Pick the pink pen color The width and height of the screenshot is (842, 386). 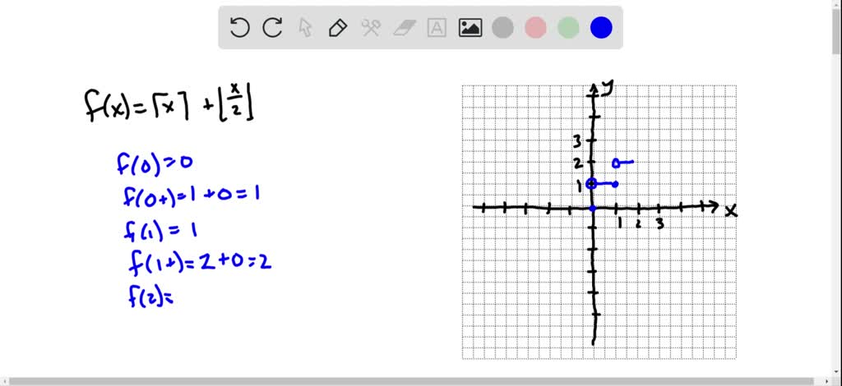(x=535, y=28)
